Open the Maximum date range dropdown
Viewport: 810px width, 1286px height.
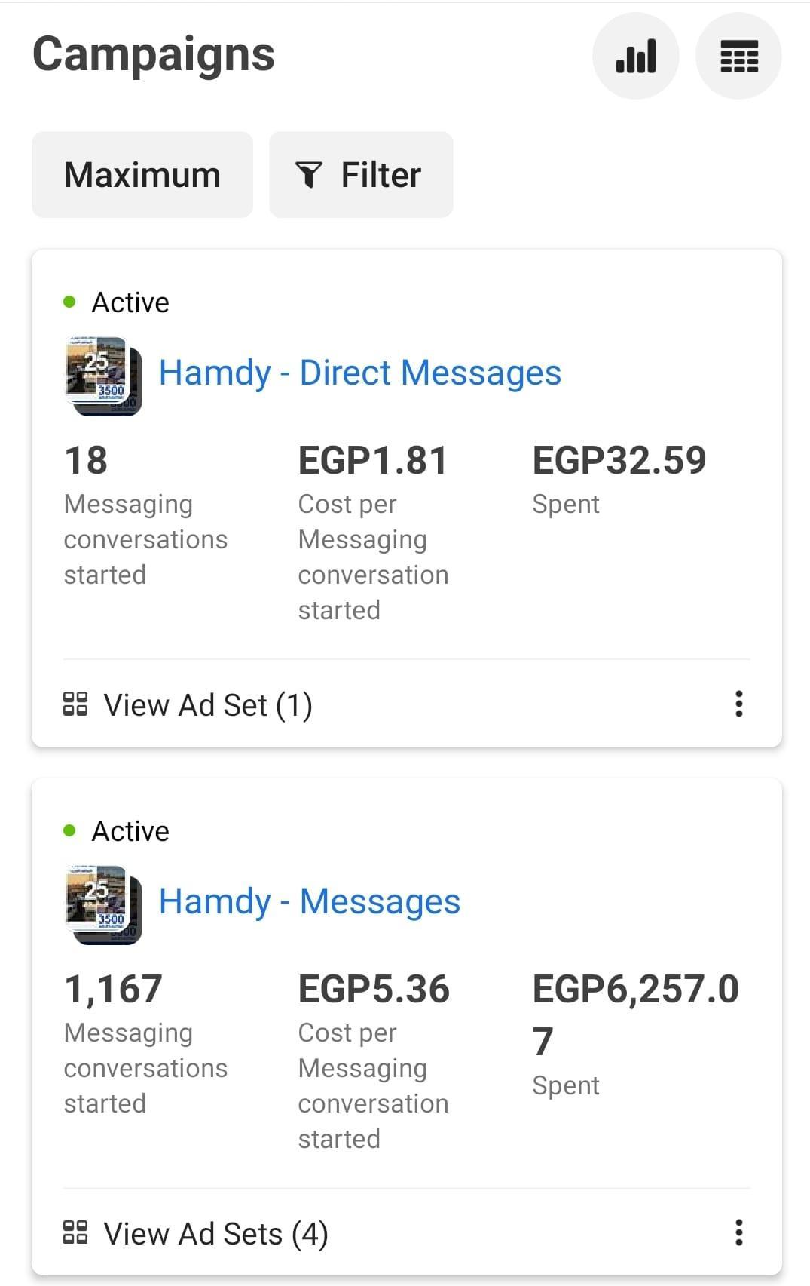142,175
